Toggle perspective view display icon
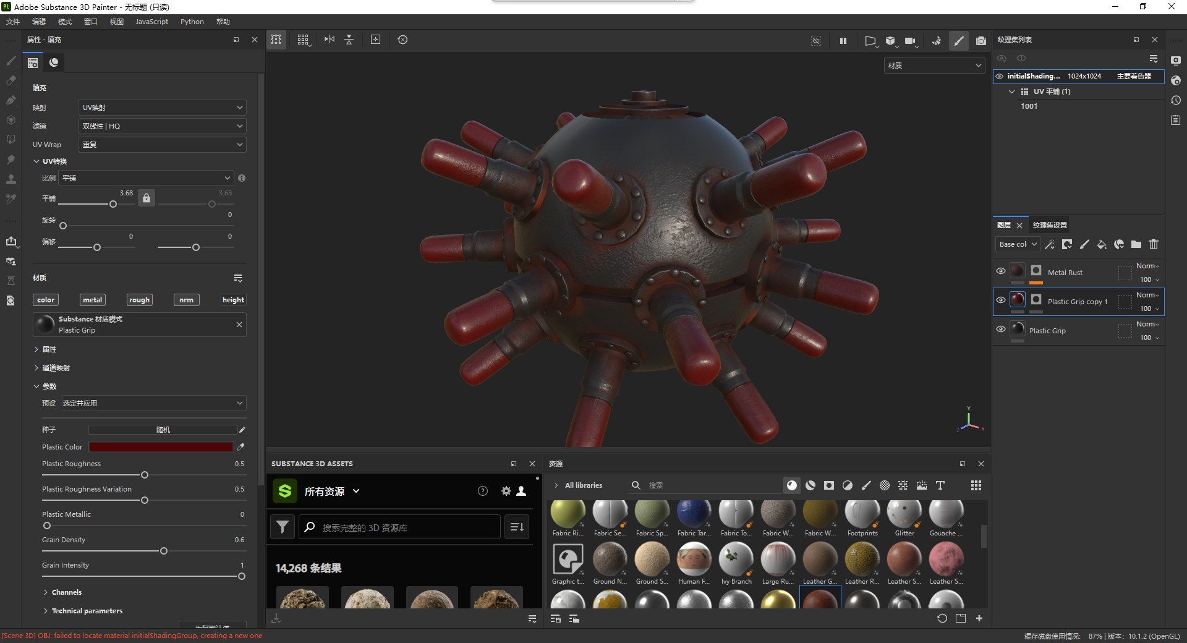1187x643 pixels. point(870,40)
